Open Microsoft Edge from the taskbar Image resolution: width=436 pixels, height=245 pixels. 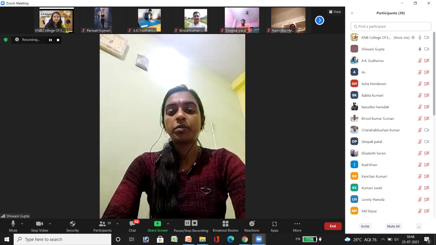[231, 239]
